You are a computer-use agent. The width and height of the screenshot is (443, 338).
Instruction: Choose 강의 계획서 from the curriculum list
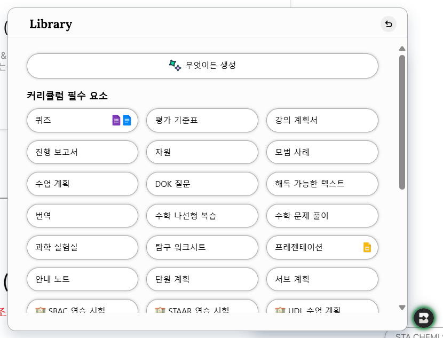pos(322,120)
